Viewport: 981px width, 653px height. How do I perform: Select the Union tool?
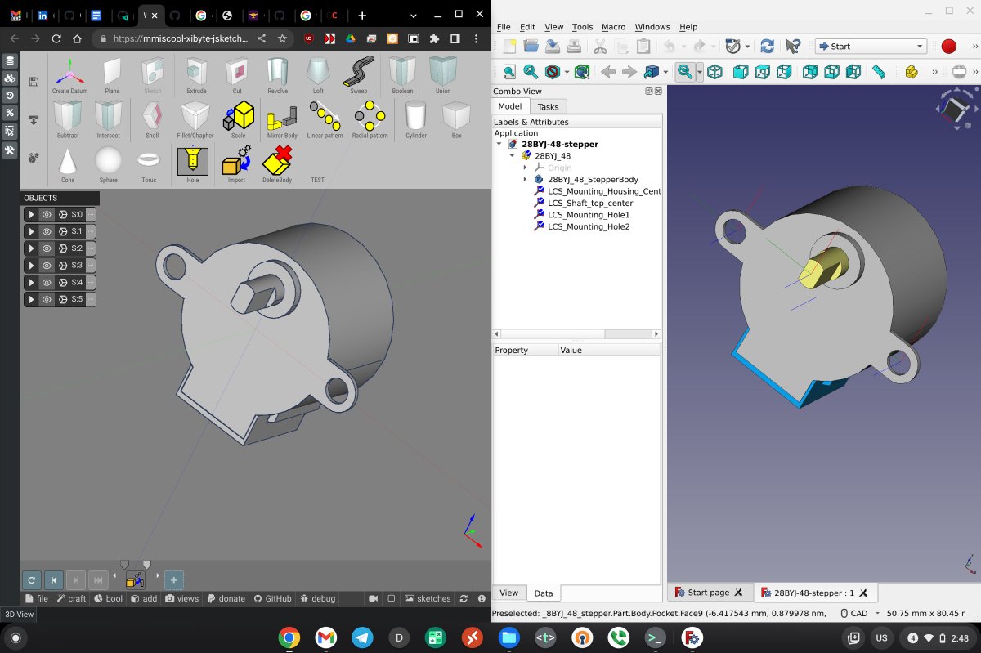point(443,75)
